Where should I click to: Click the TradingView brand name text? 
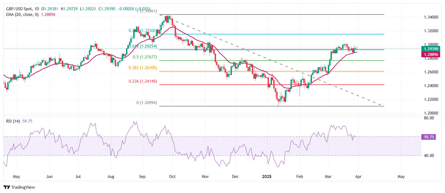23,187
